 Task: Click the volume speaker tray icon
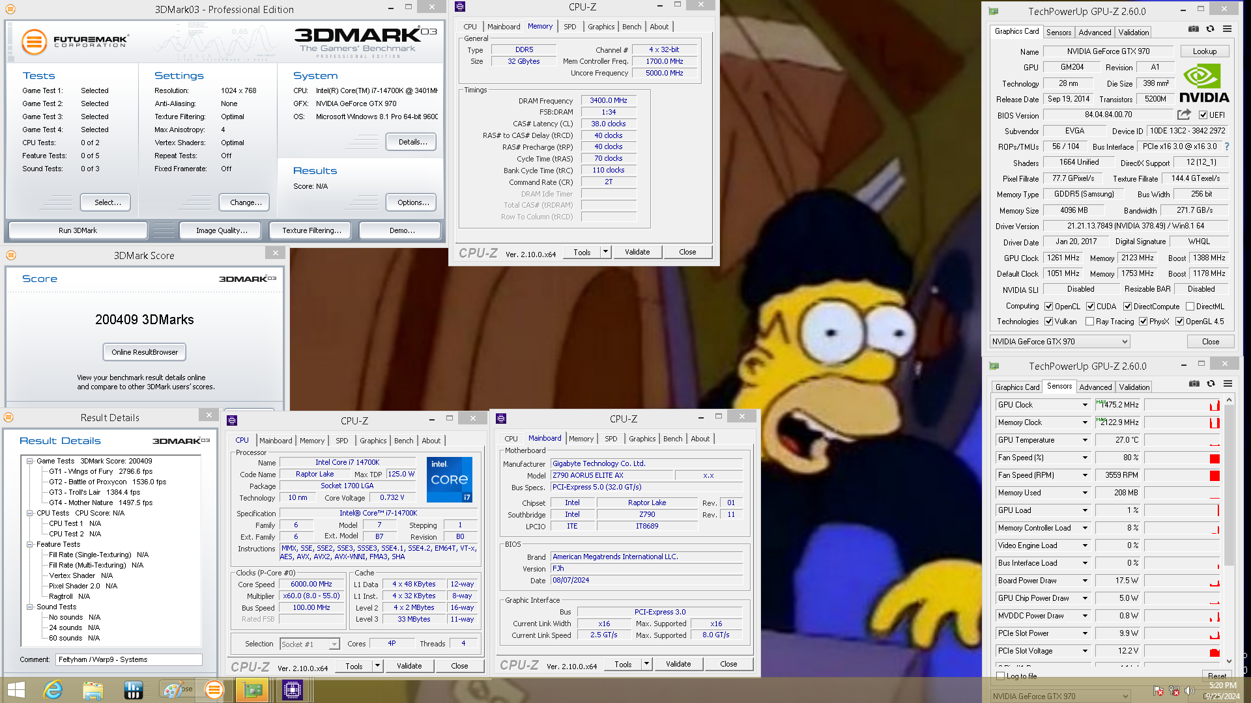[x=1189, y=691]
